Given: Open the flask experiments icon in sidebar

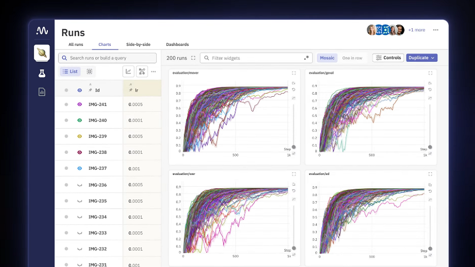Looking at the screenshot, I should click(x=42, y=73).
